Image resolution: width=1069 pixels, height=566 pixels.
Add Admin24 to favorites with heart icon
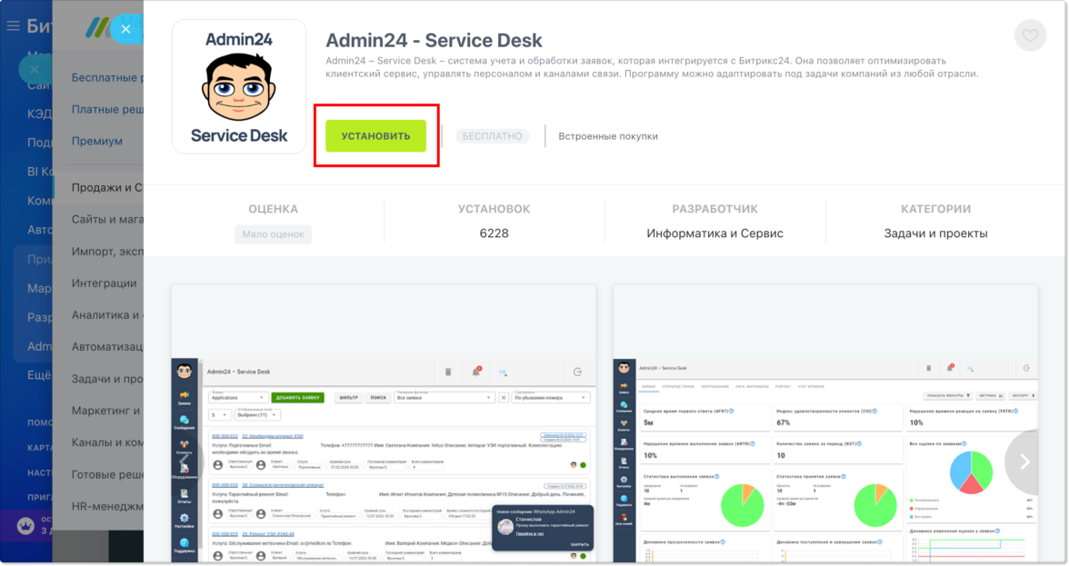click(1029, 35)
